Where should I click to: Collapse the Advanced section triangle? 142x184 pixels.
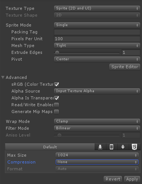tap(3, 77)
